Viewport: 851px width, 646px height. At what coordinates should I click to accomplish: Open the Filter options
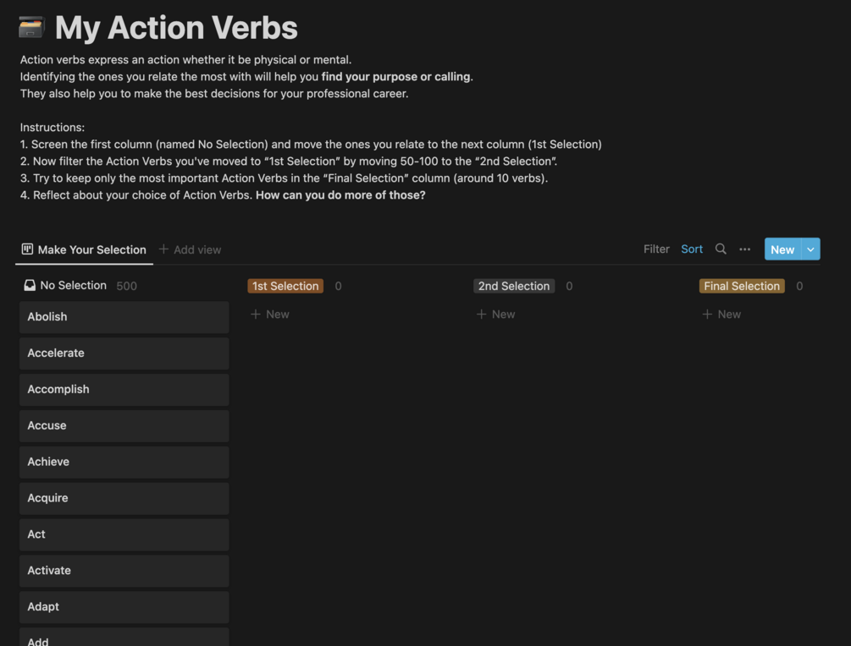coord(656,249)
